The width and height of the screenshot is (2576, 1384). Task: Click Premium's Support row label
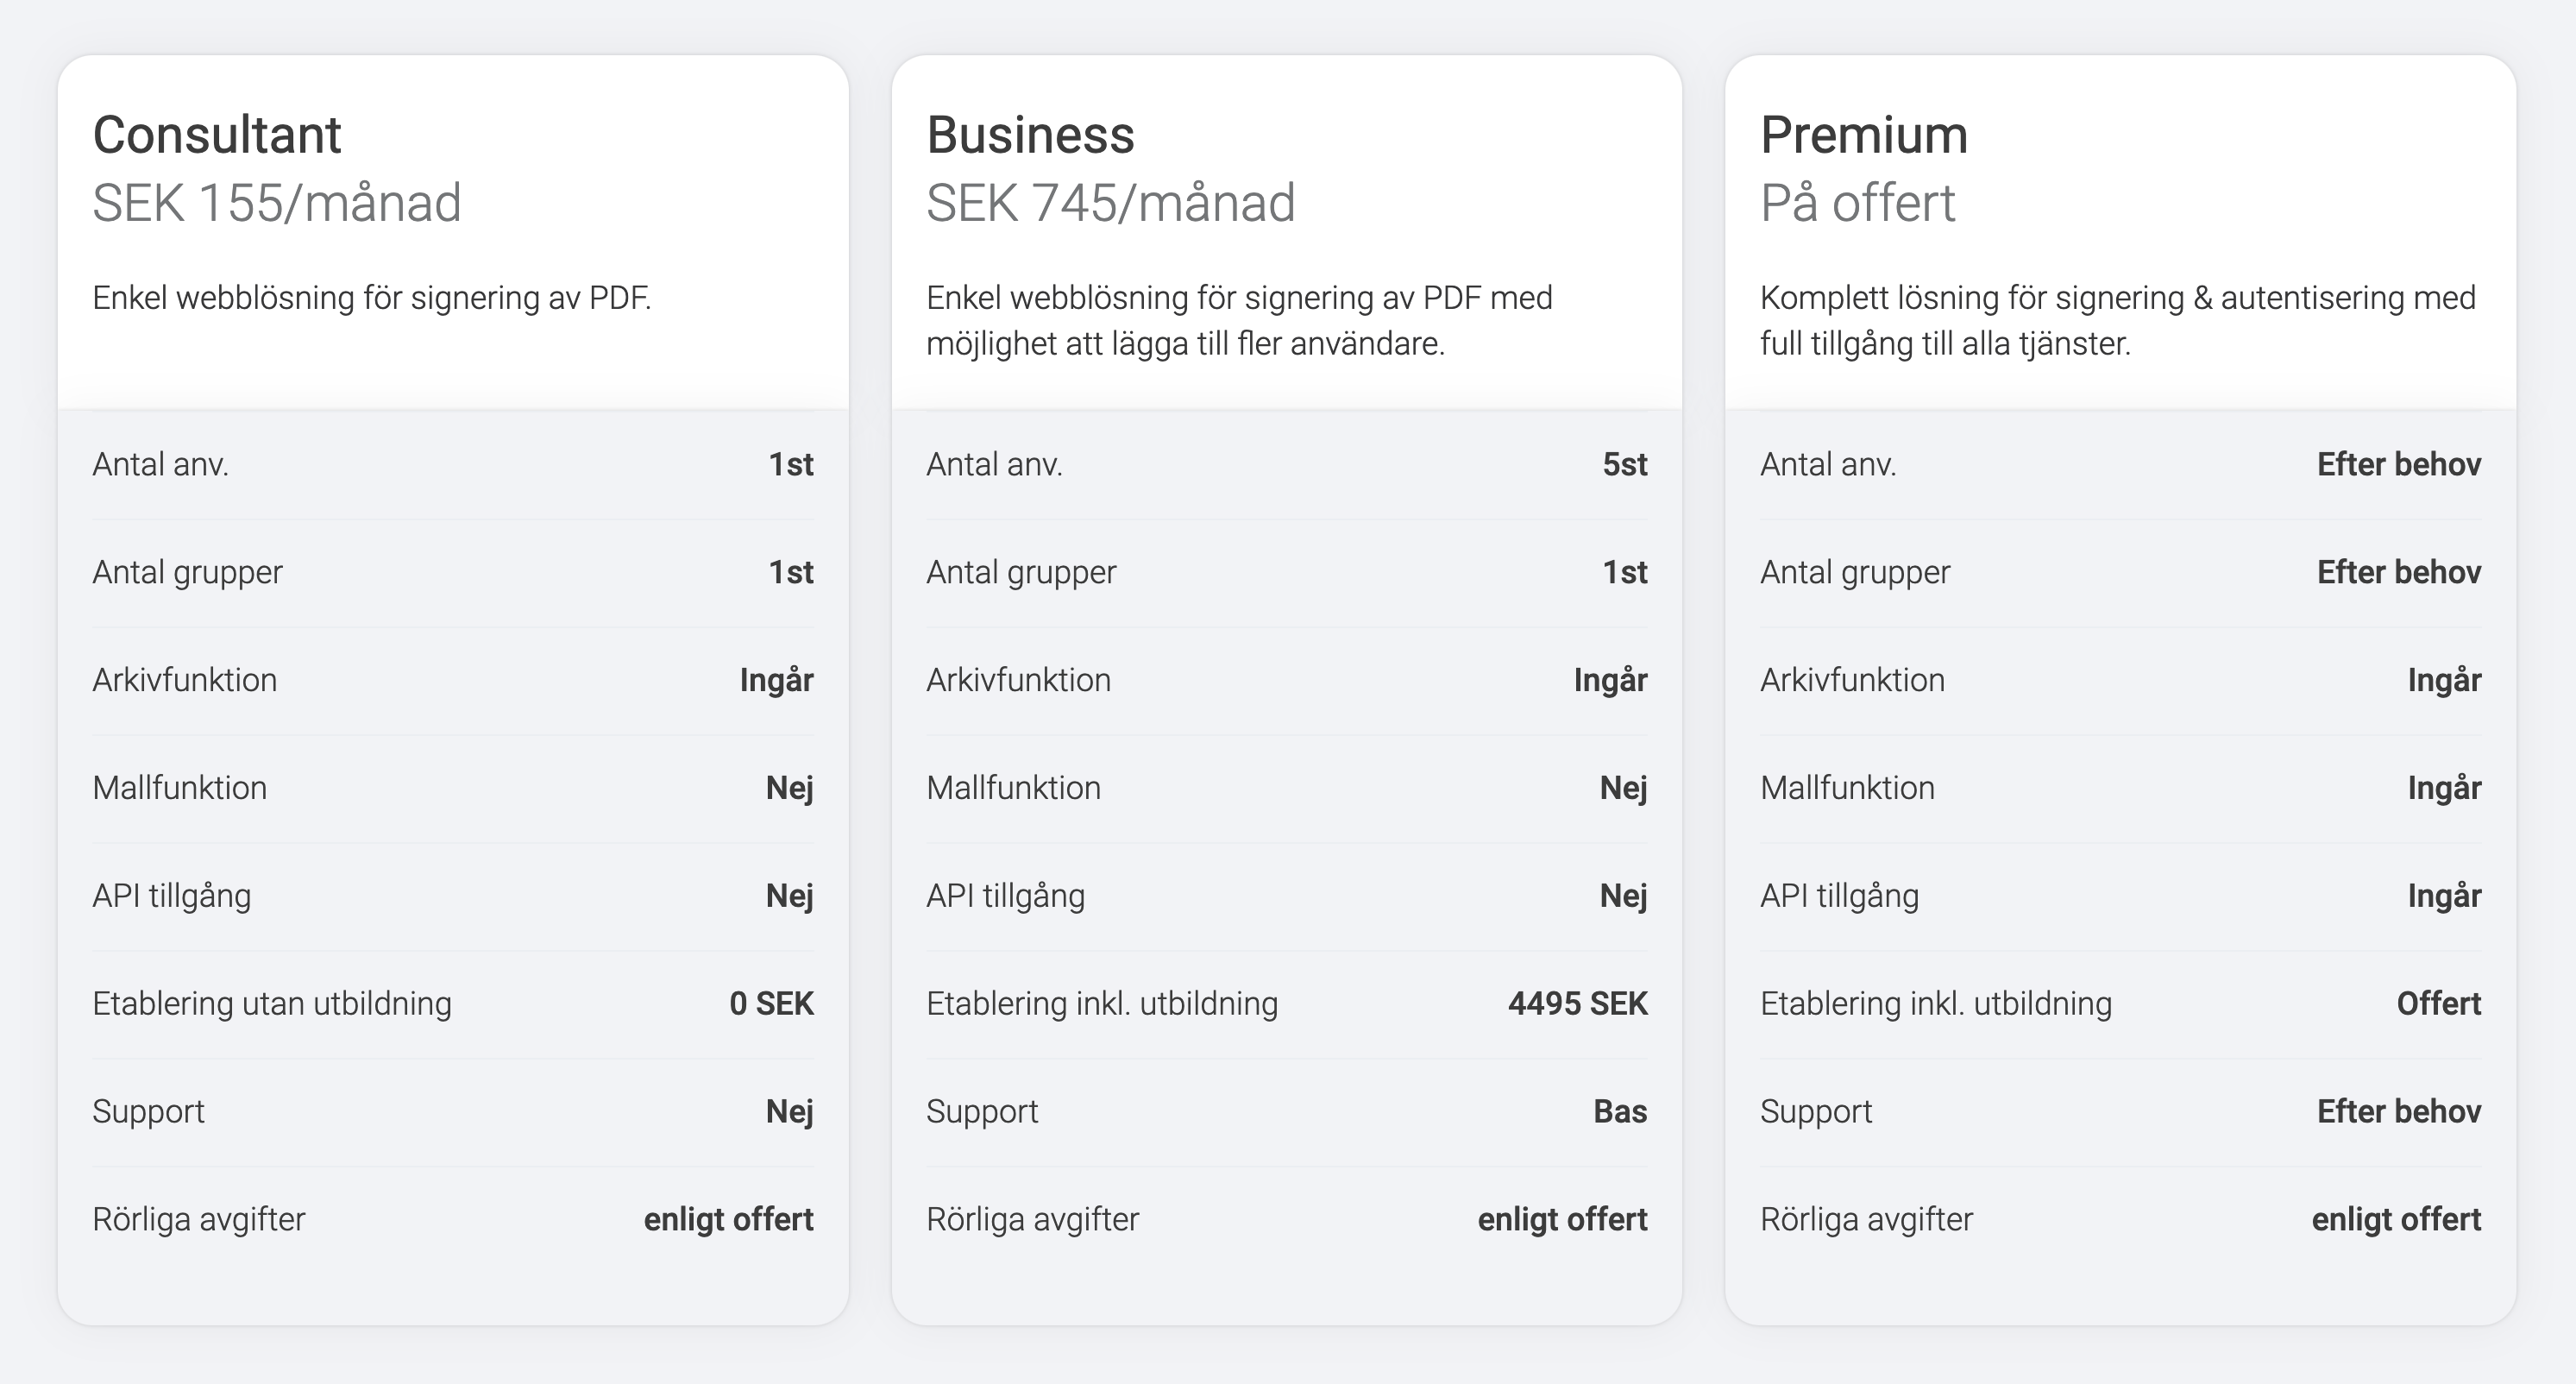point(1816,1111)
